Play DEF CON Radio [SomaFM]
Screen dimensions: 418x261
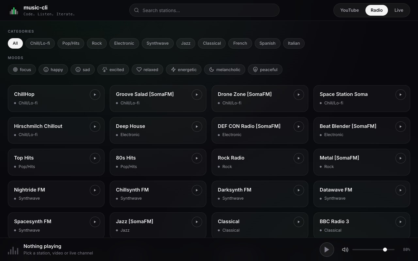pyautogui.click(x=299, y=127)
